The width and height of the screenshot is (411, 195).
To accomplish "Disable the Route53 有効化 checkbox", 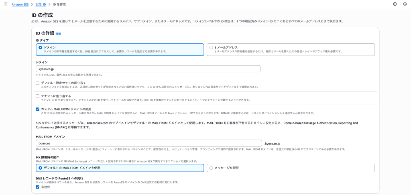I will [37, 187].
